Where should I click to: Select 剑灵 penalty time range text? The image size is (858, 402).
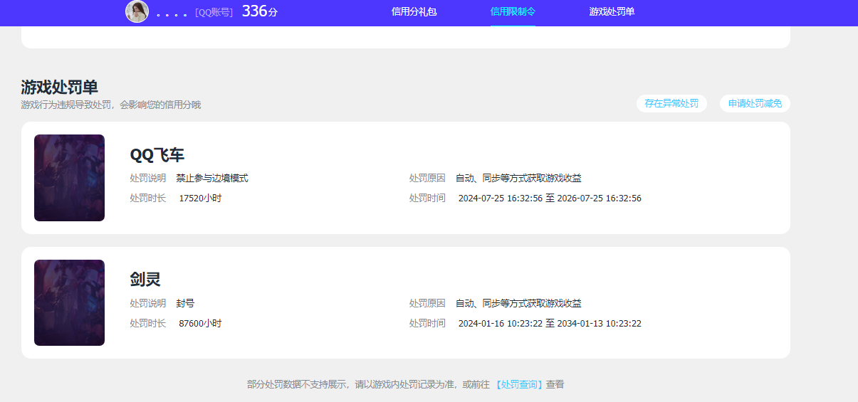(550, 324)
